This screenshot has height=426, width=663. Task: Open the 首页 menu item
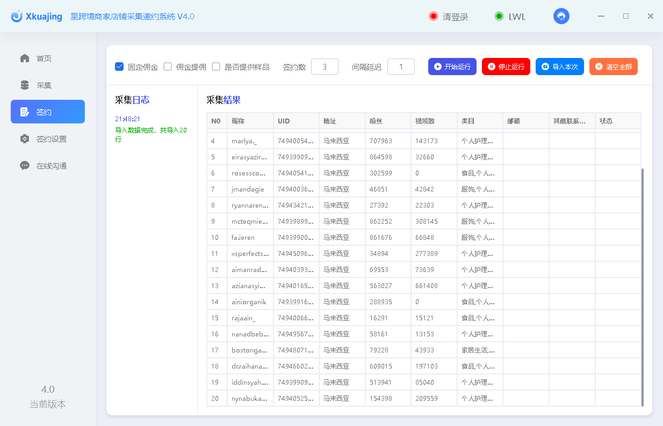click(48, 58)
